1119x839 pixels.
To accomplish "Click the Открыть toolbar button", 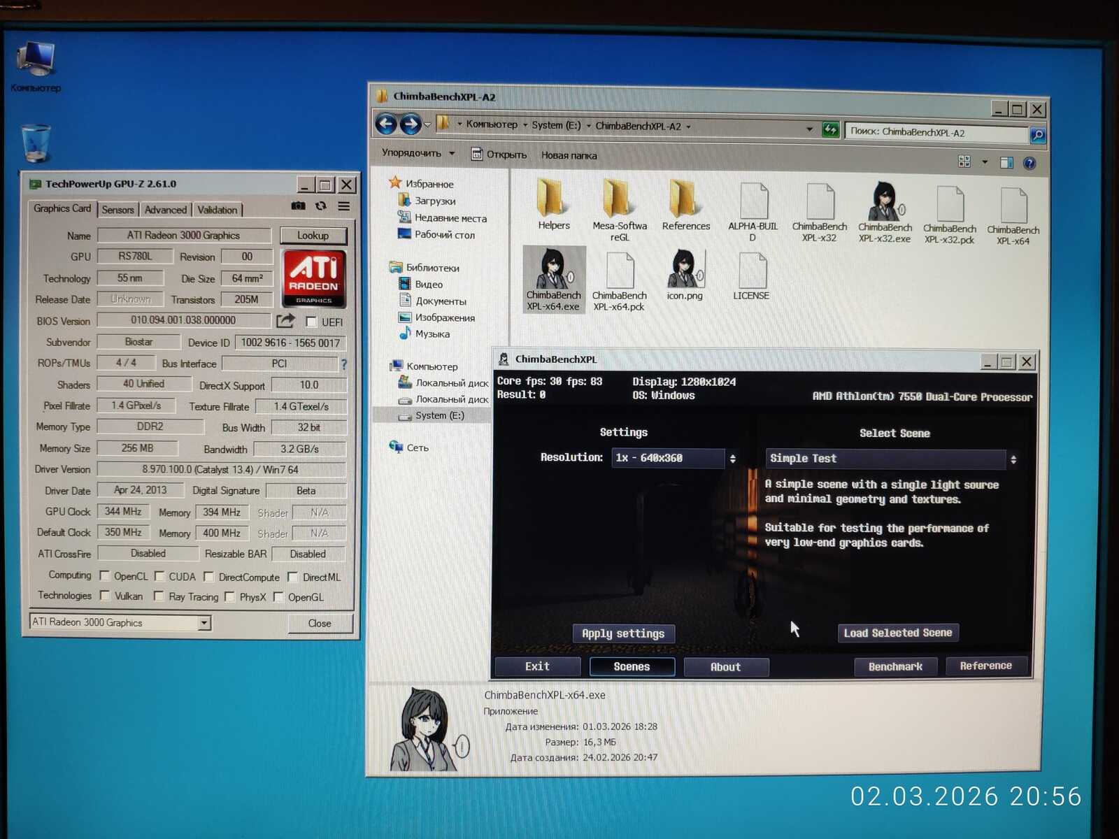I will coord(499,155).
